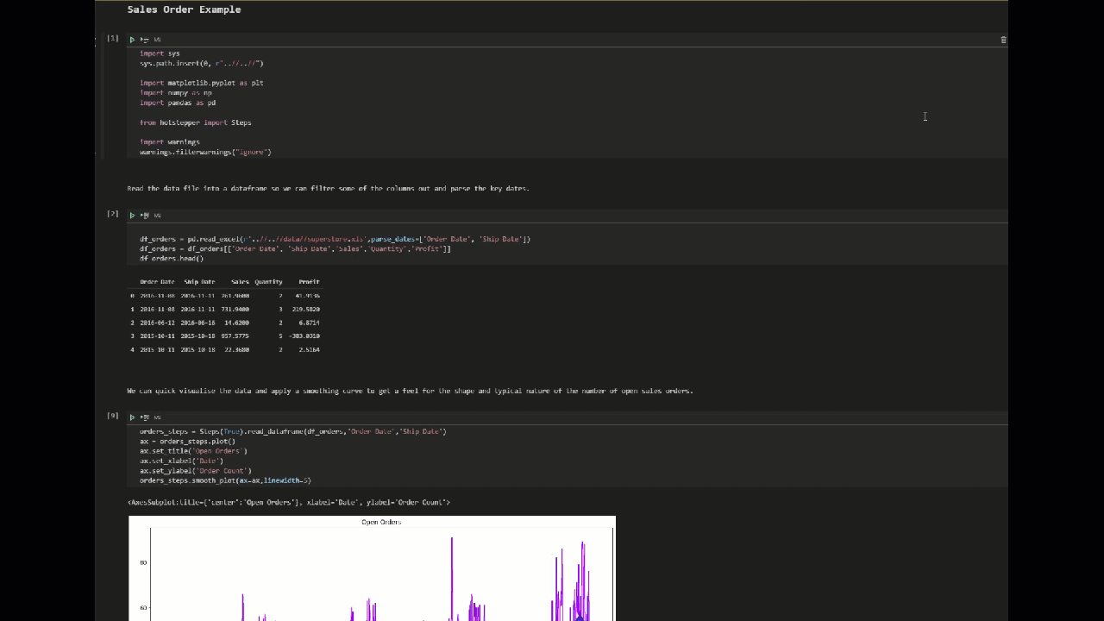Click Profit value 6.8714 in row 2
Screen dimensions: 1104x621
click(309, 323)
